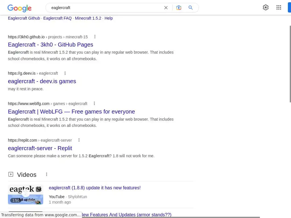Viewport: 291px width, 218px height.
Task: Click the YouTube · ShylohKun source text
Action: click(x=68, y=197)
